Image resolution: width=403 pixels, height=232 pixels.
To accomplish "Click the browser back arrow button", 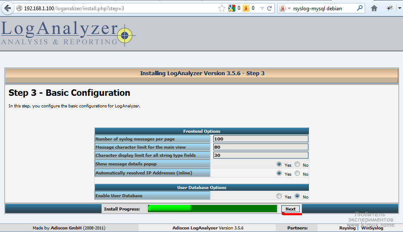I will [7, 9].
